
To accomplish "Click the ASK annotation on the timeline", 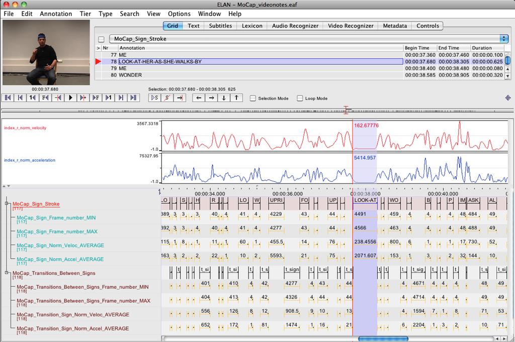I will click(473, 200).
